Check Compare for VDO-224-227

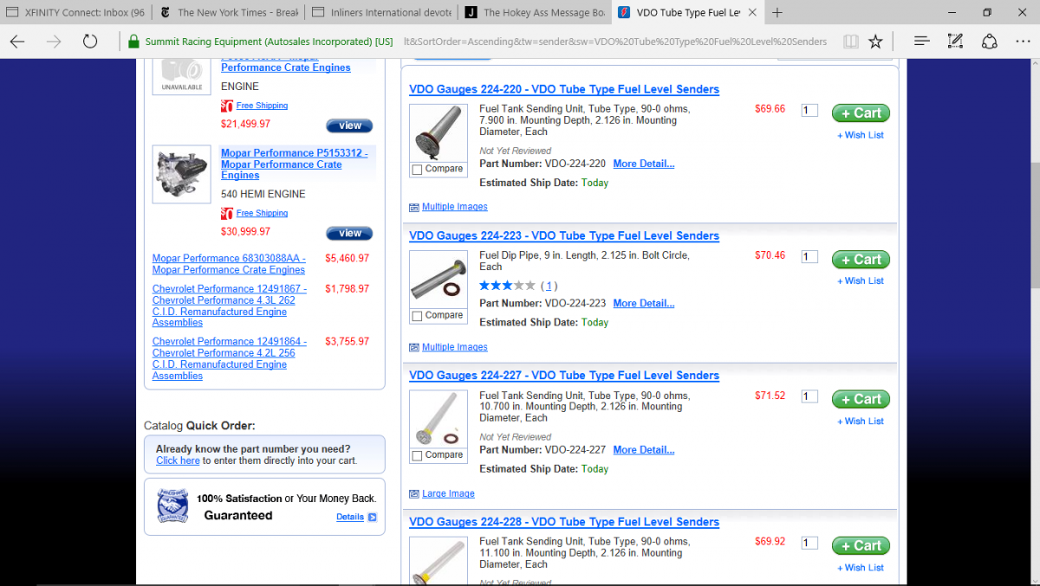tap(418, 455)
